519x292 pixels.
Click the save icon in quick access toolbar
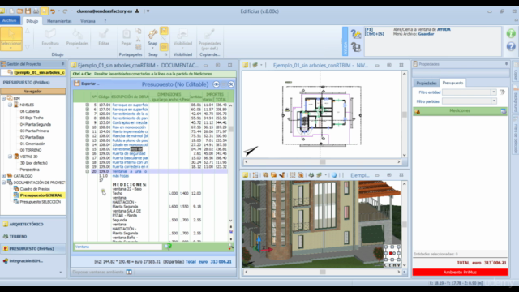(28, 11)
